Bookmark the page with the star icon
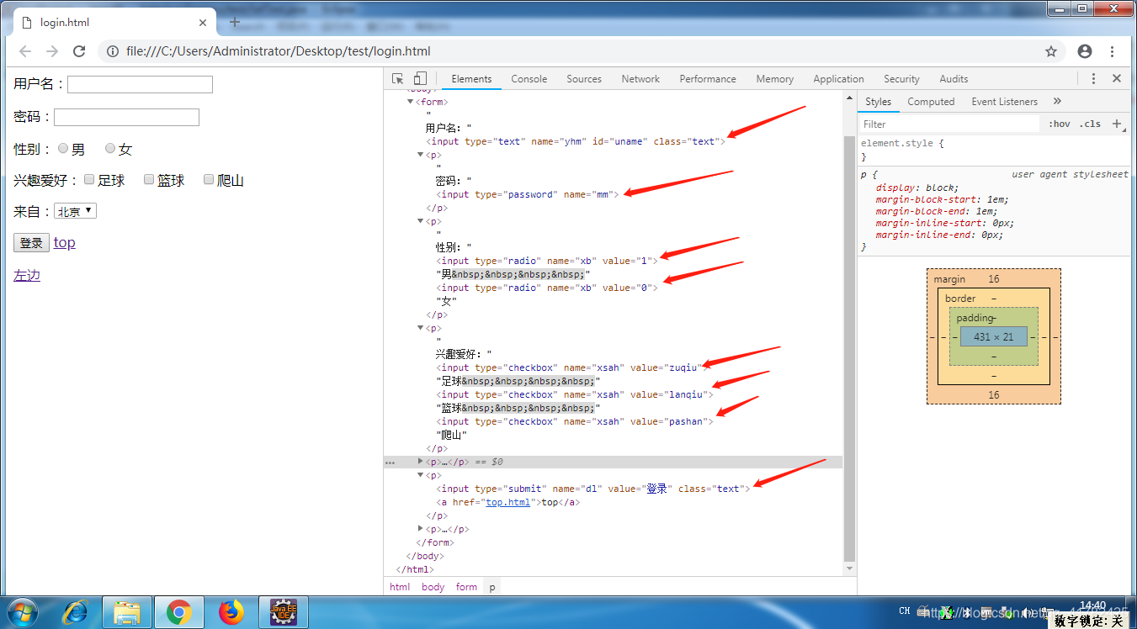 tap(1051, 51)
